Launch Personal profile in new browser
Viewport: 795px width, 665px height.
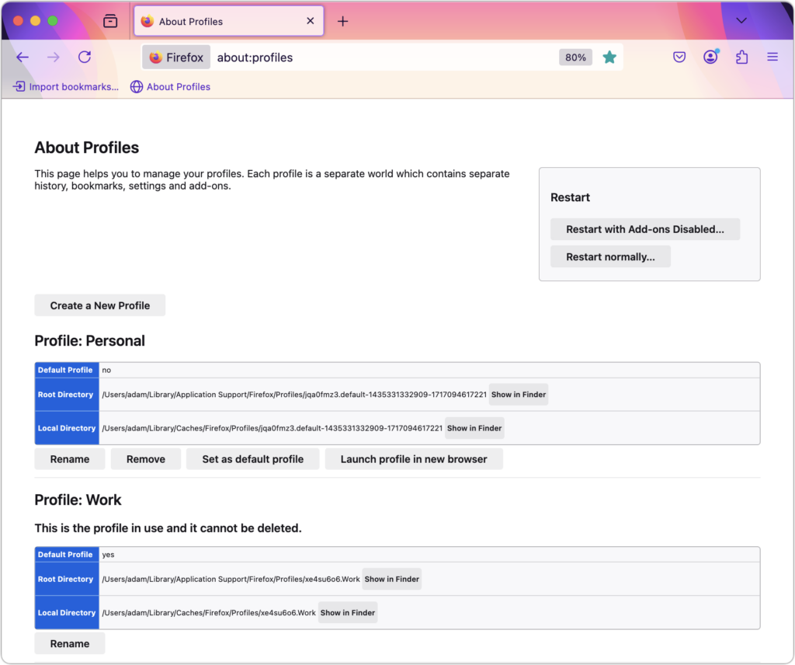[414, 459]
